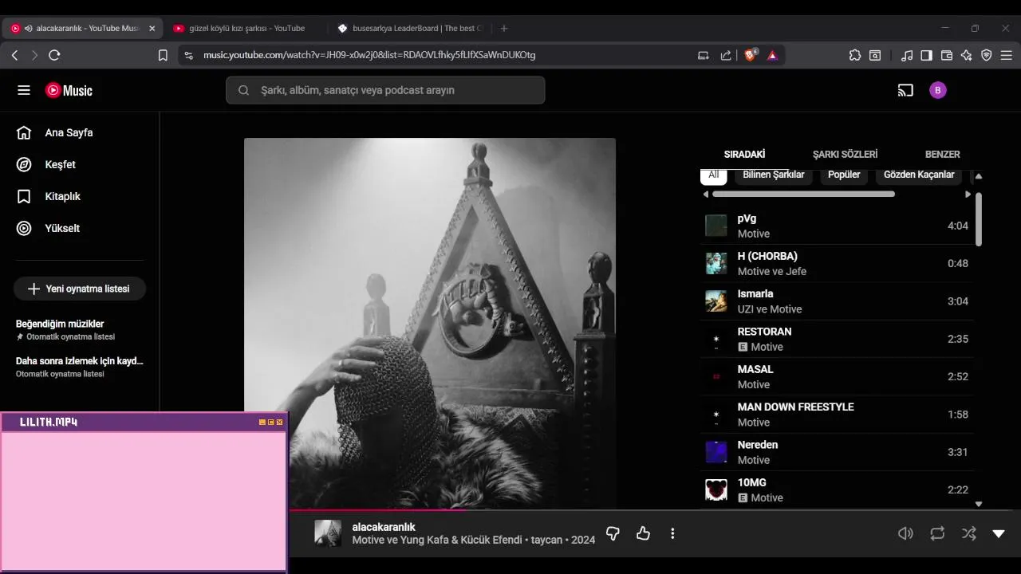Click the chip scrollbar left arrow
1021x574 pixels.
705,194
